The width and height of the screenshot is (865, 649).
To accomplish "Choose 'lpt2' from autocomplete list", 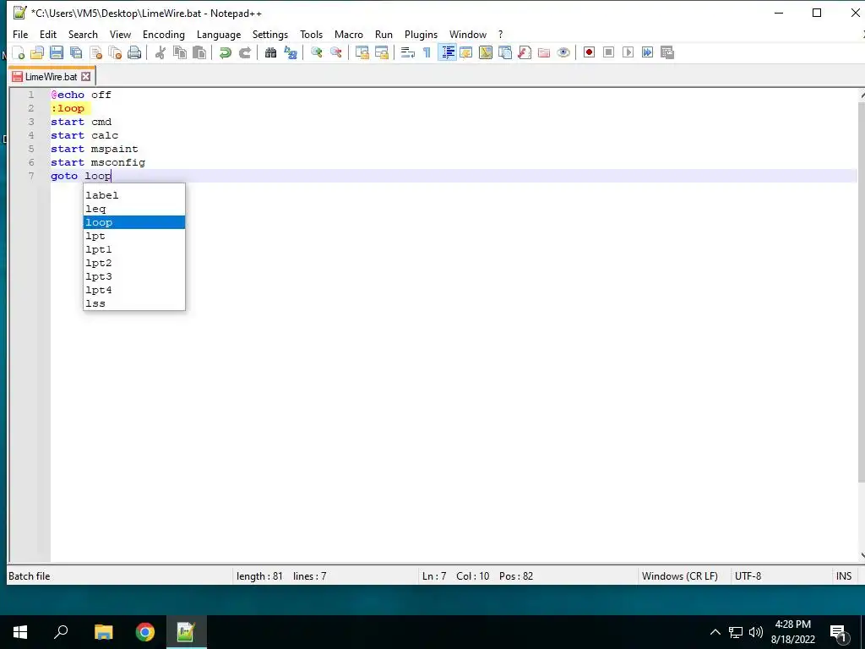I will (x=134, y=263).
